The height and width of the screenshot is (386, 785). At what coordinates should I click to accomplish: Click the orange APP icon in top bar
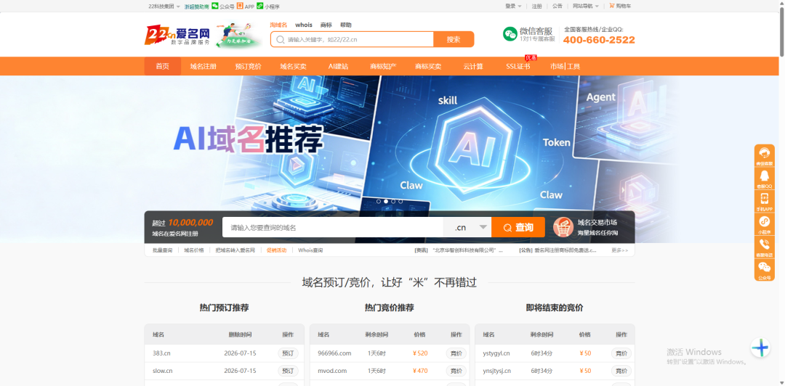click(x=240, y=6)
